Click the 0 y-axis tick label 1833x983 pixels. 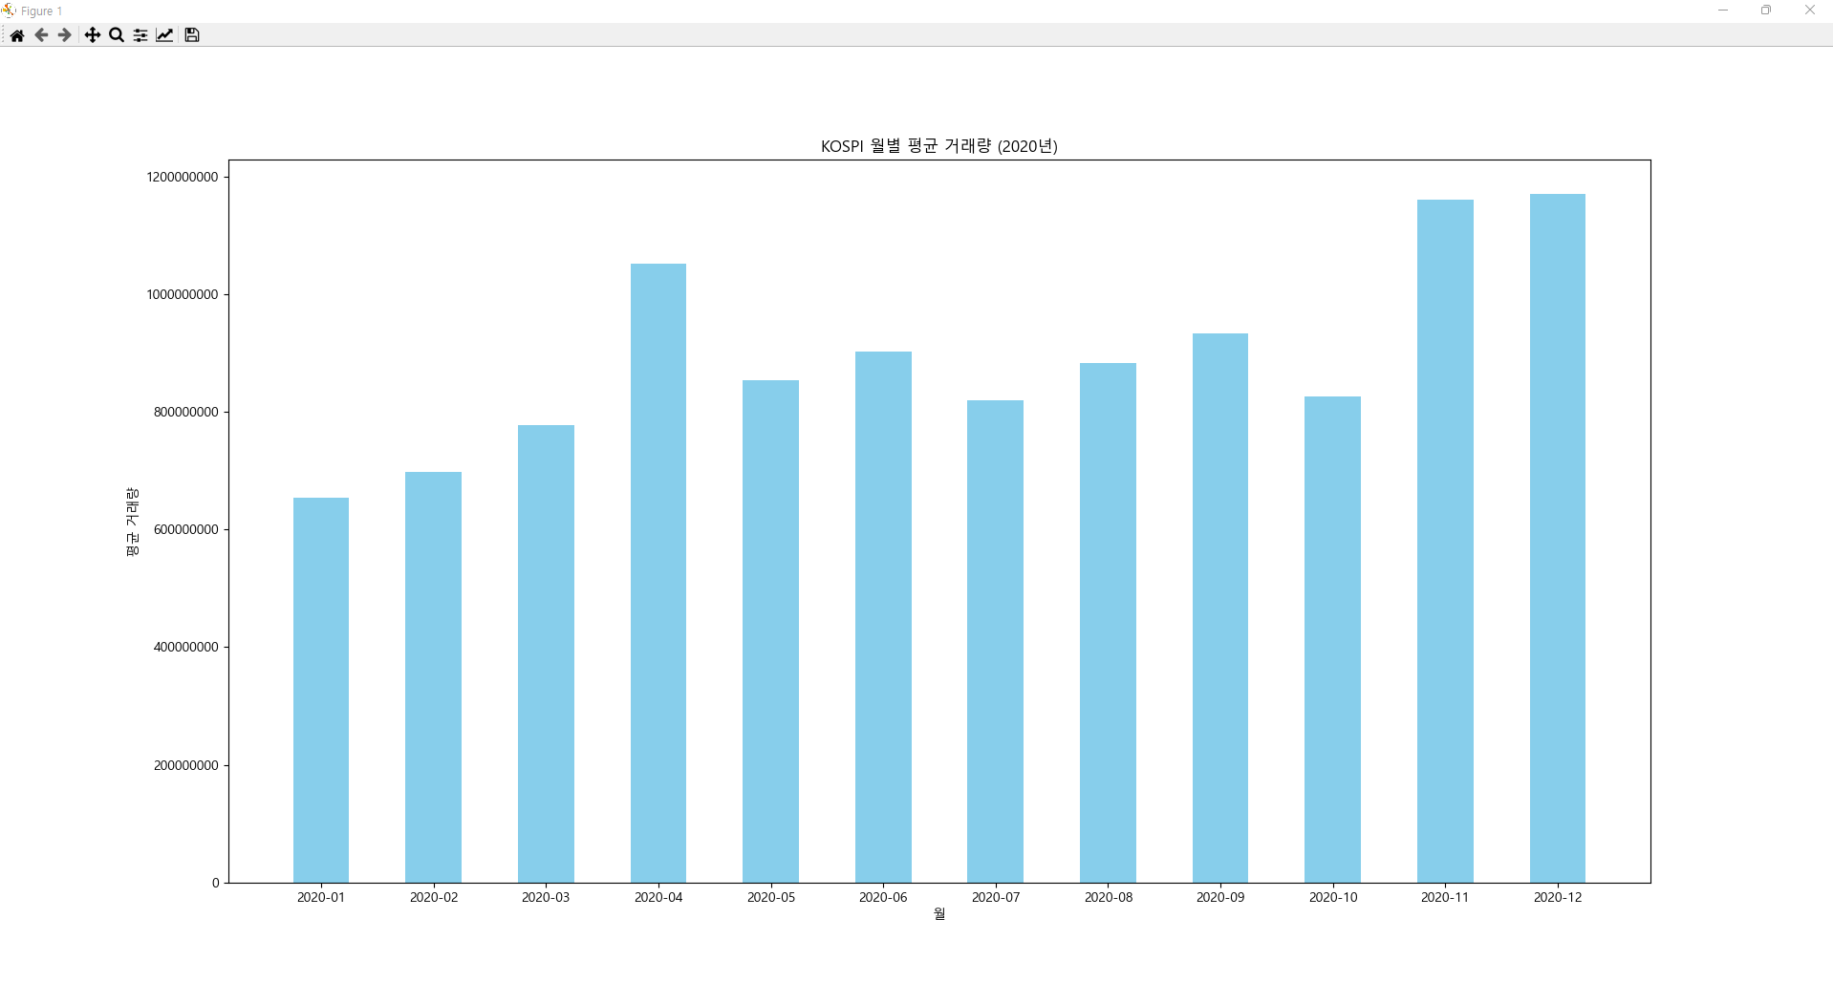click(x=216, y=883)
